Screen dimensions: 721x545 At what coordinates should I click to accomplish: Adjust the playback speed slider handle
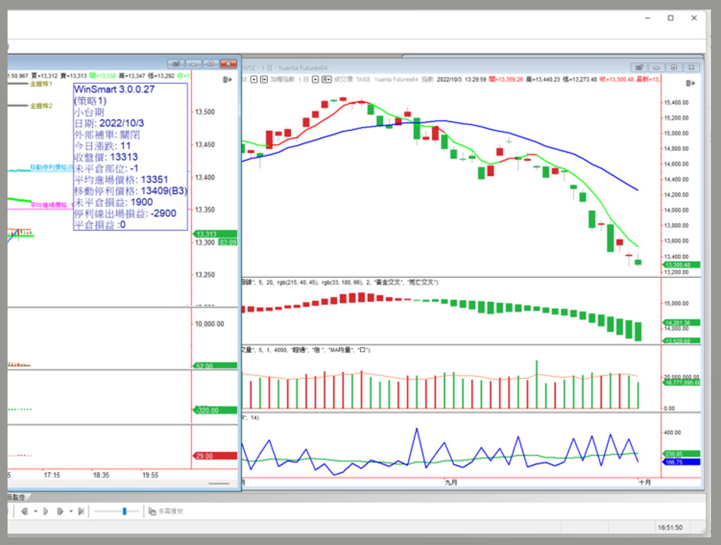tap(124, 511)
